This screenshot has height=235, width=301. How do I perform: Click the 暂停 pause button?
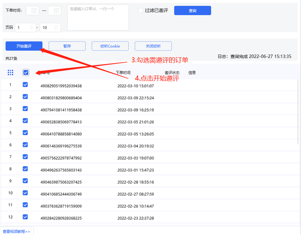(67, 46)
